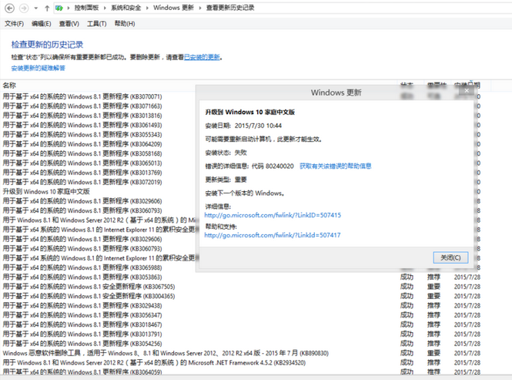512x380 pixels.
Task: Open 获取有关该错误的帮助信息 link
Action: tap(336, 166)
